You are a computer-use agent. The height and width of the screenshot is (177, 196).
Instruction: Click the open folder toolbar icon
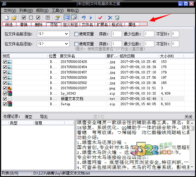tap(14, 18)
